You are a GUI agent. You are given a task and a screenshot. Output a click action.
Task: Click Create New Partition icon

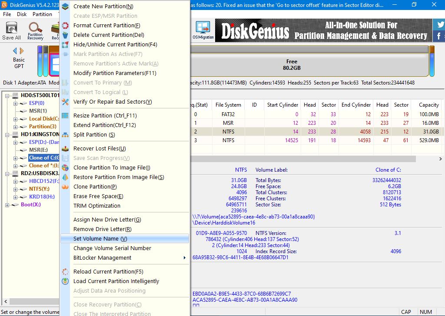pos(65,7)
